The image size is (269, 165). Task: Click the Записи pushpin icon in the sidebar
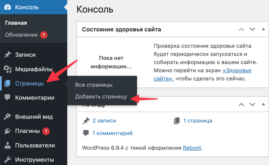[x=8, y=55]
